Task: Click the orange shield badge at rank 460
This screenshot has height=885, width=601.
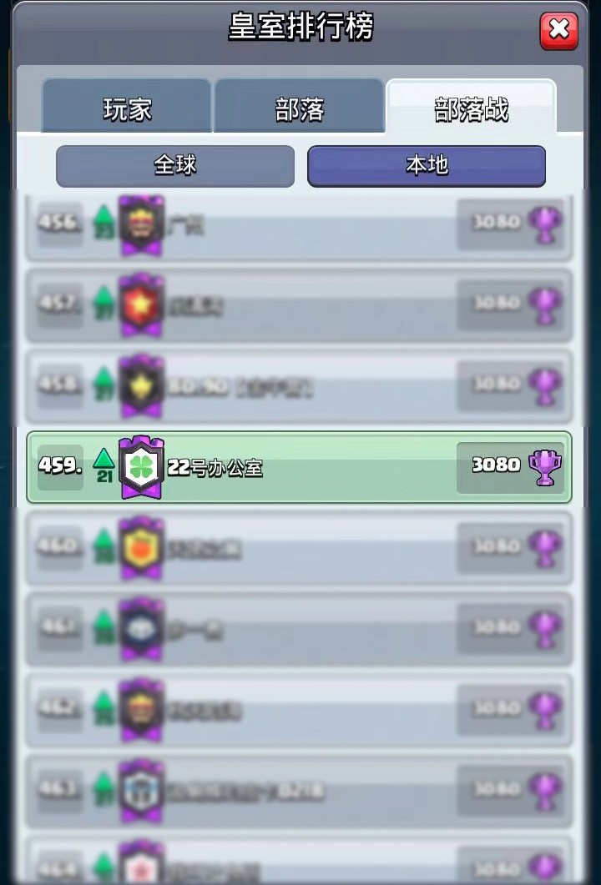Action: [142, 548]
